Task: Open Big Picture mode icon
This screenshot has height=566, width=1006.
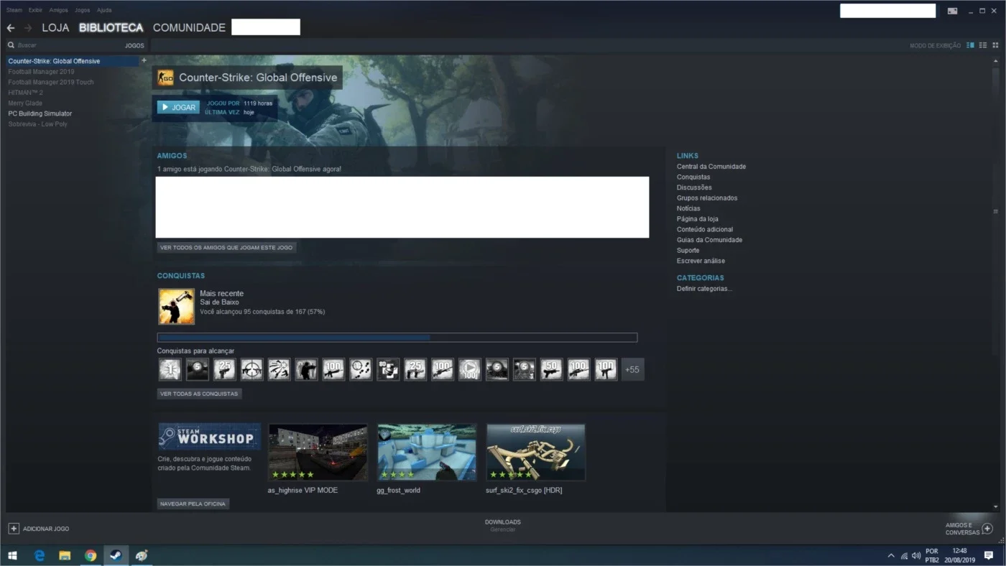Action: pos(952,11)
